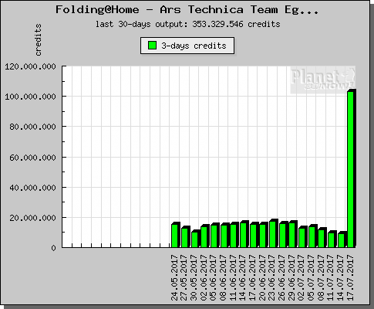Click the 100.000.000 y-axis value
374x309 pixels.
(x=30, y=97)
